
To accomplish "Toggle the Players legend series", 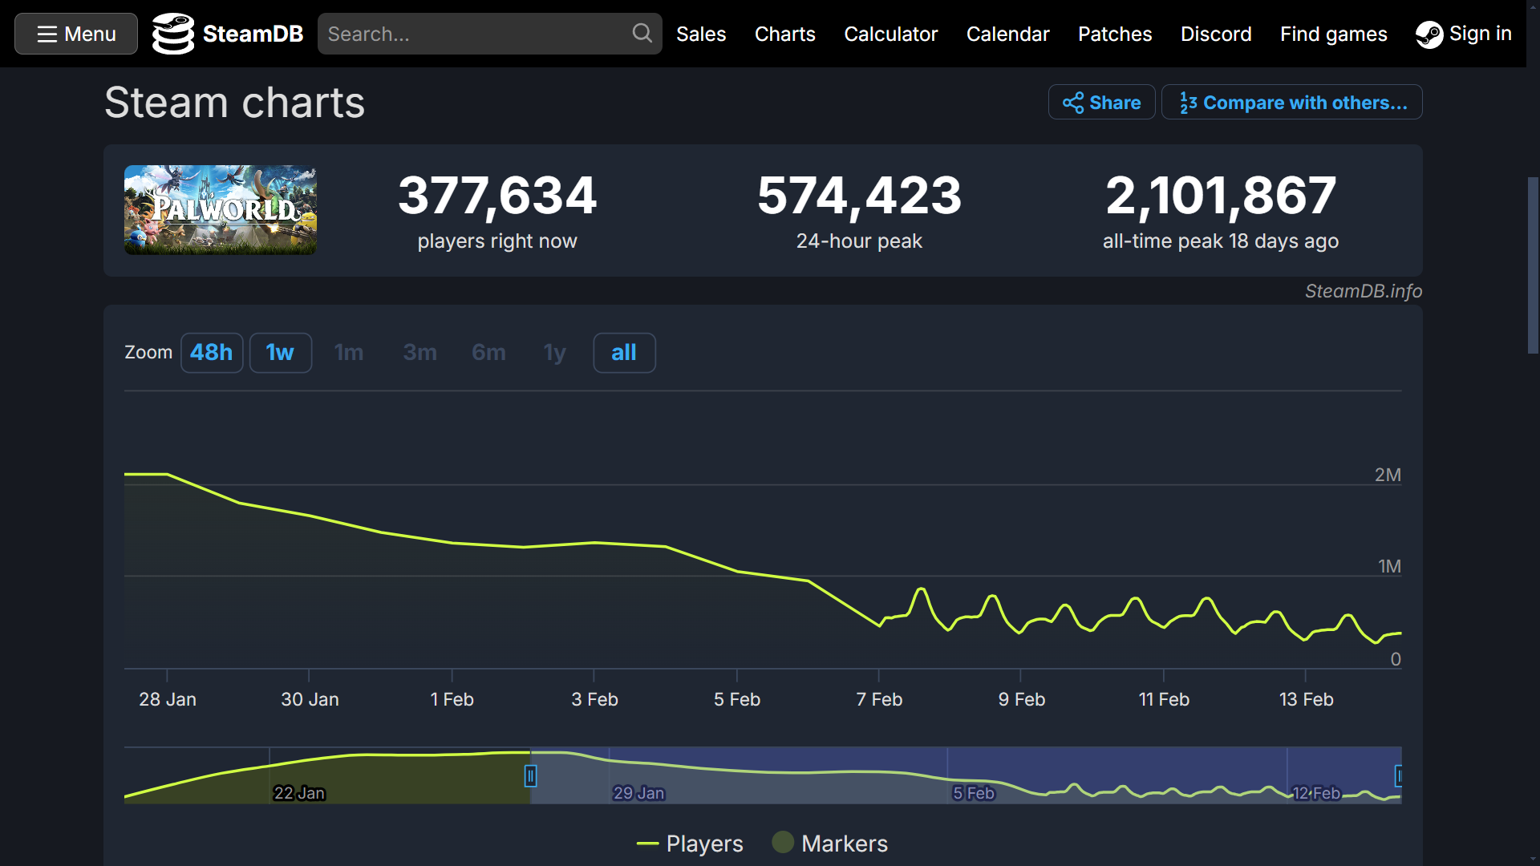I will click(690, 844).
